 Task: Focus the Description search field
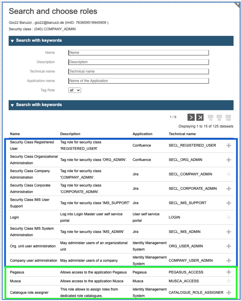[138, 62]
